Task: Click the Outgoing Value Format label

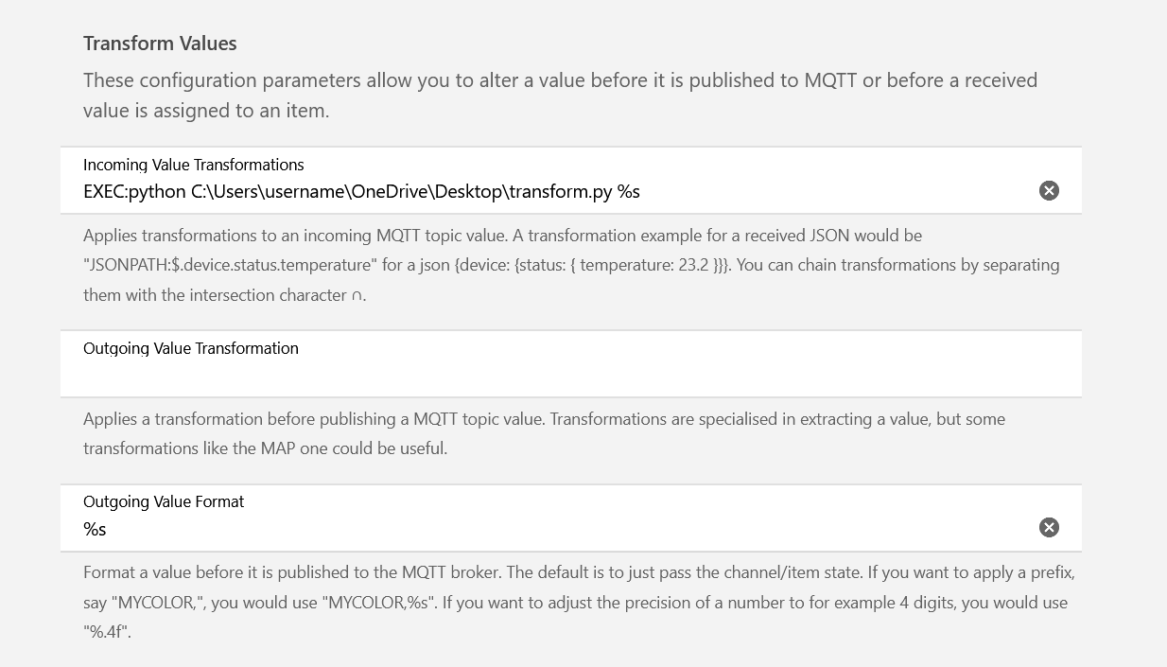Action: [164, 501]
